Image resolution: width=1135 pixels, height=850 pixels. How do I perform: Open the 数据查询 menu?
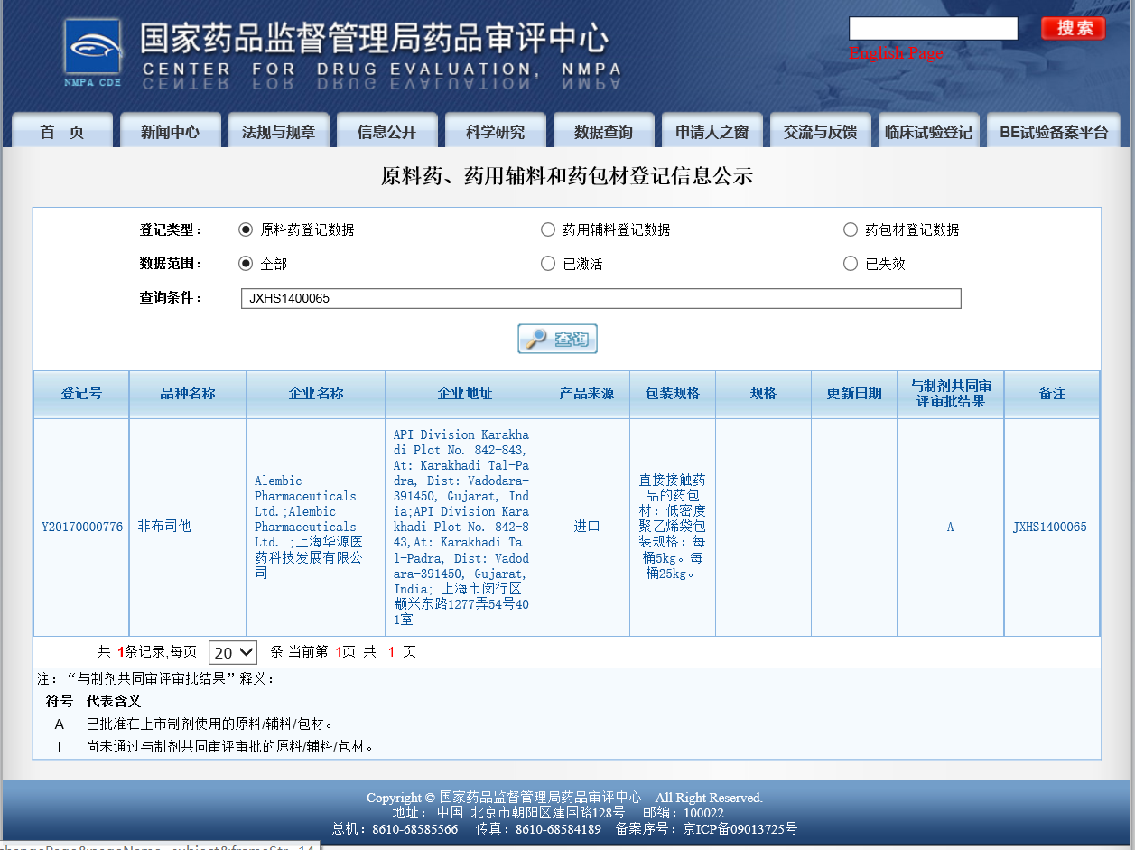click(603, 129)
